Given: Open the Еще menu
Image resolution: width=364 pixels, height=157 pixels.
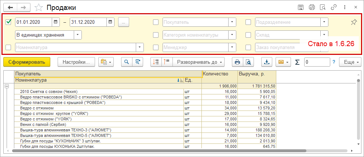Looking at the screenshot, I should [350, 62].
